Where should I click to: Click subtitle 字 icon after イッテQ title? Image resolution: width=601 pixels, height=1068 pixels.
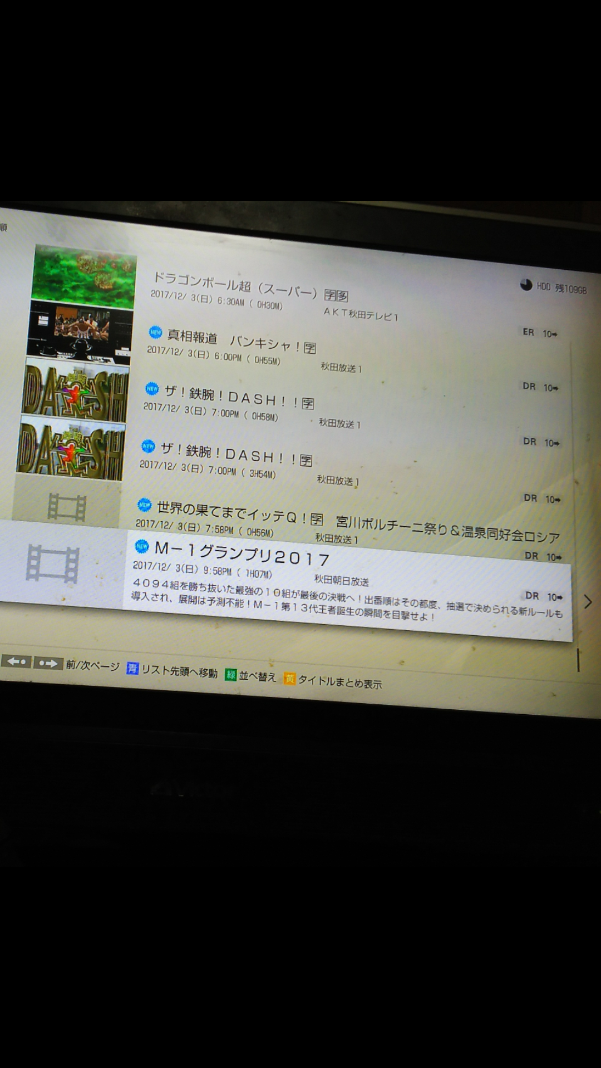pos(317,519)
